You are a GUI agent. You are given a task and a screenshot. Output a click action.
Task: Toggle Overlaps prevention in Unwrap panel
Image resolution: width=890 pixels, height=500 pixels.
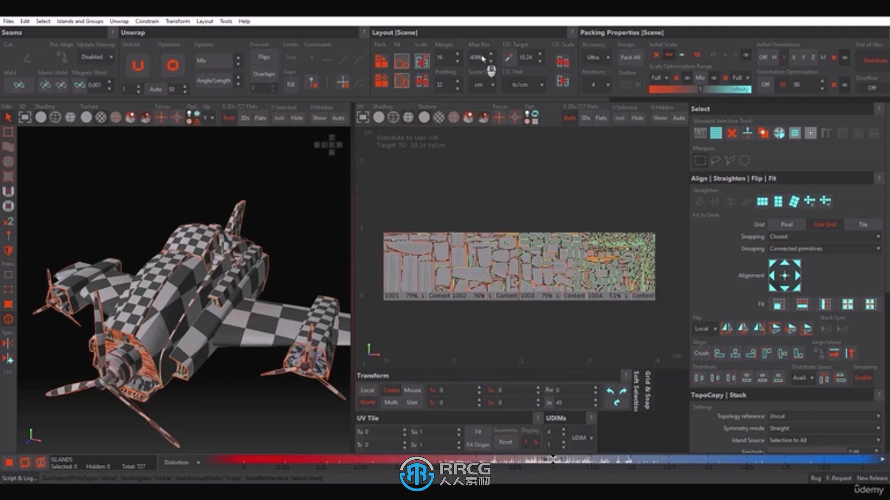click(264, 74)
